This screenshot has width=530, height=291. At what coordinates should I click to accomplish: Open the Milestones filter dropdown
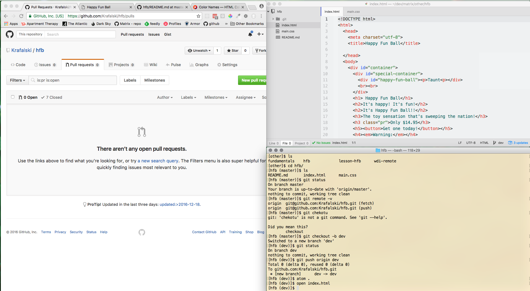coord(216,97)
